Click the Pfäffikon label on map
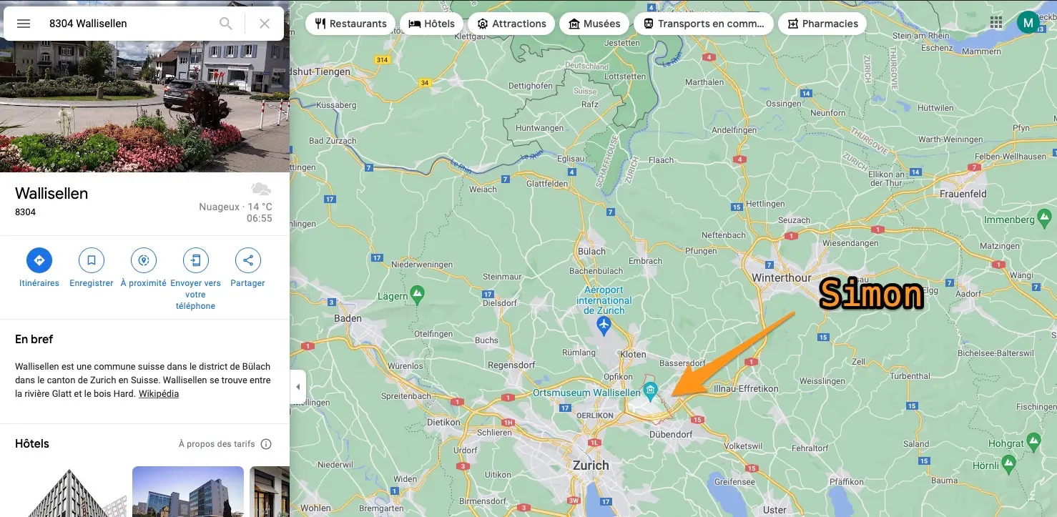Image resolution: width=1057 pixels, height=517 pixels. coord(847,483)
